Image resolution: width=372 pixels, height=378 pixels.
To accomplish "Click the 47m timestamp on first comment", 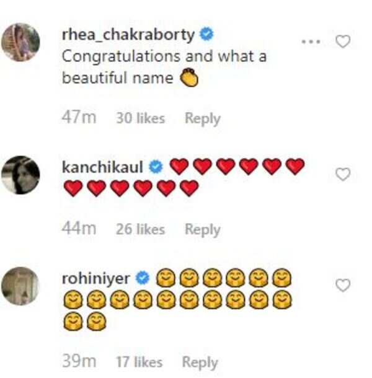I will pos(79,118).
